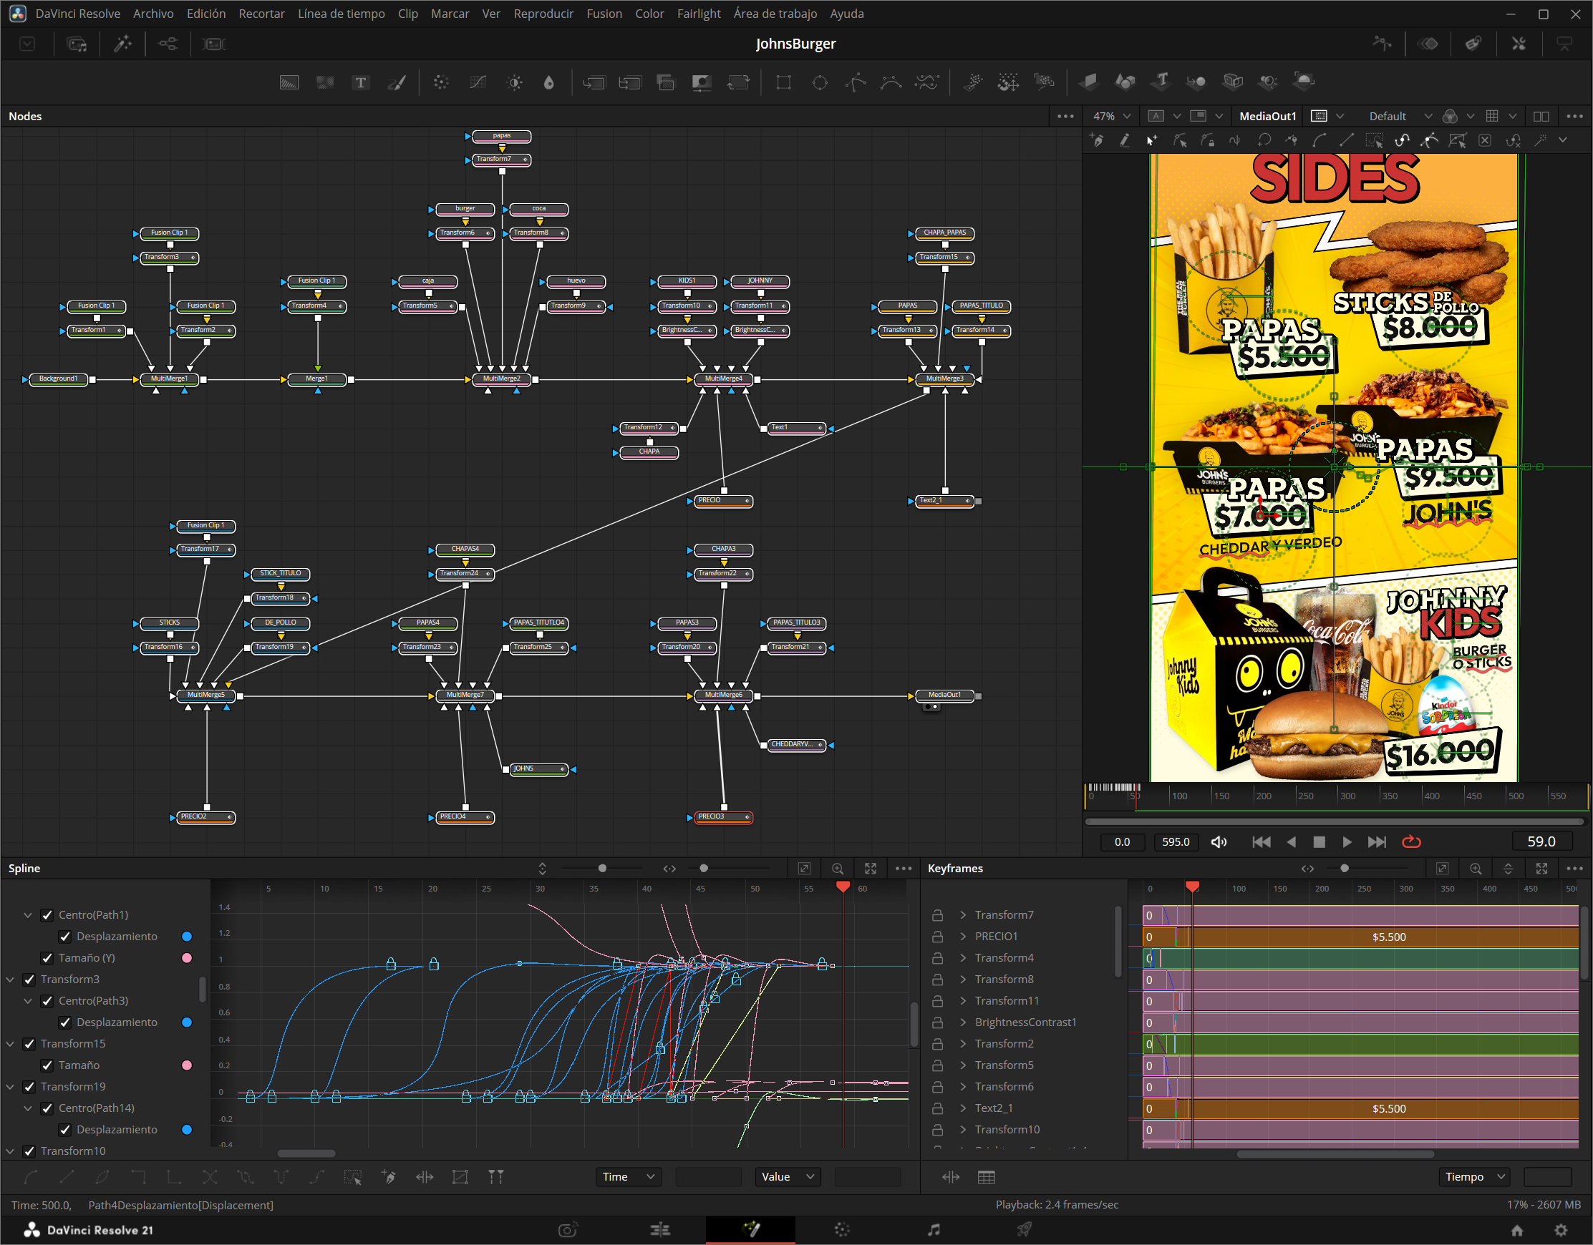Add a Blur node from the toolbar
Screen dimensions: 1593x1245
(548, 82)
